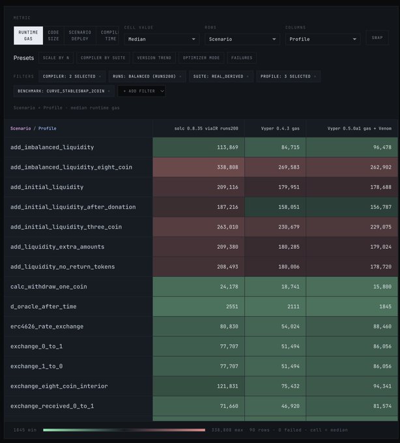Click the Swap rows and columns button

click(377, 38)
